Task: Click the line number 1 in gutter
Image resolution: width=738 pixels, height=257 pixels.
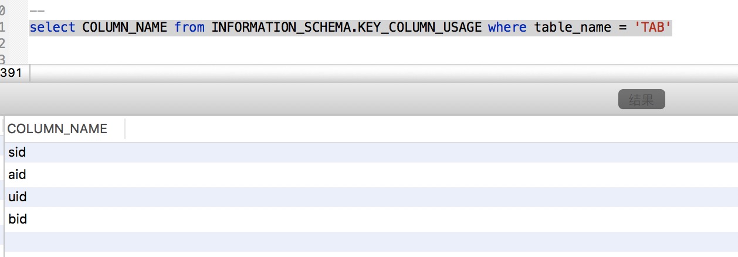Action: [x=2, y=27]
